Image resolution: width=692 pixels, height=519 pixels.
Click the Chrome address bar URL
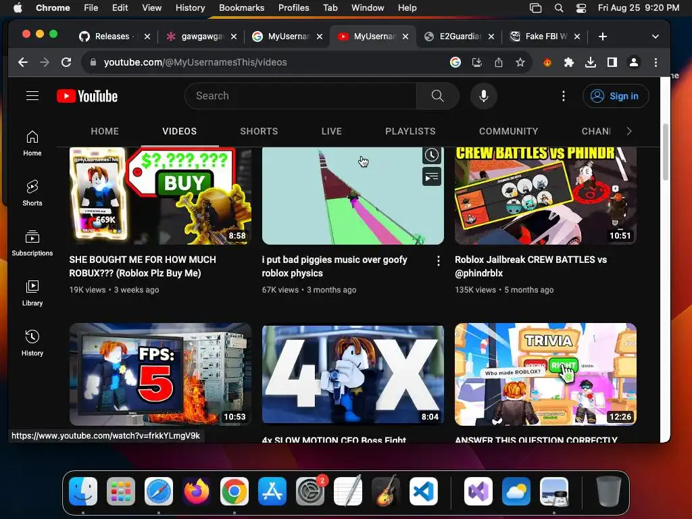point(195,62)
